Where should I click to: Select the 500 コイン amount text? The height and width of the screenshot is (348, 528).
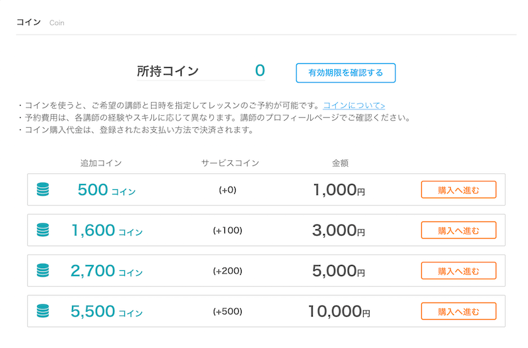tap(106, 190)
